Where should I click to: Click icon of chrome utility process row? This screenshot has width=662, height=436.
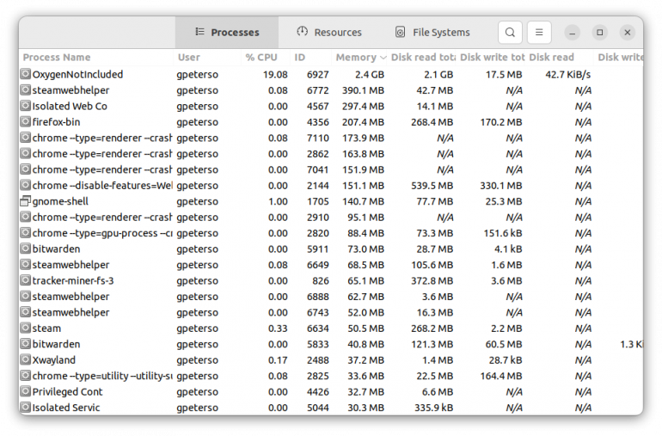click(26, 376)
